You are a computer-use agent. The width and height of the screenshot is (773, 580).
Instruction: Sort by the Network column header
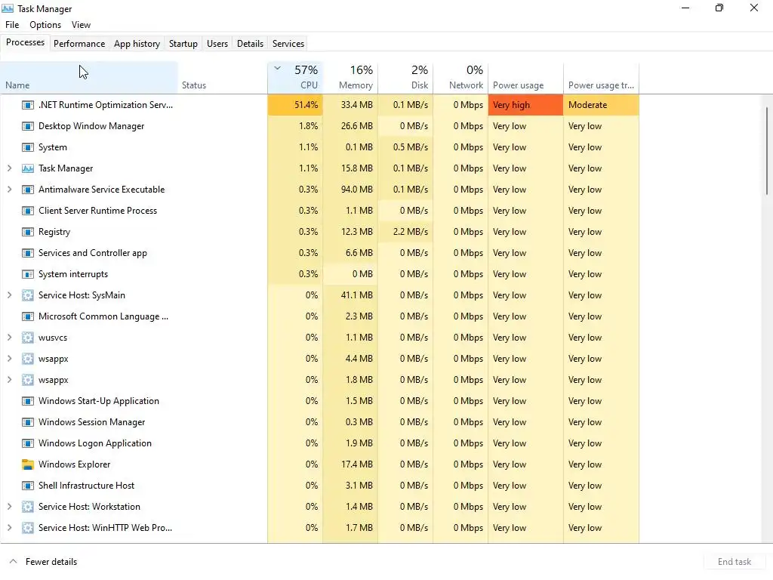pos(460,78)
